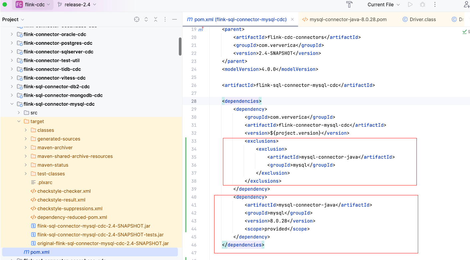Click line number 28 in the gutter

pyautogui.click(x=194, y=101)
